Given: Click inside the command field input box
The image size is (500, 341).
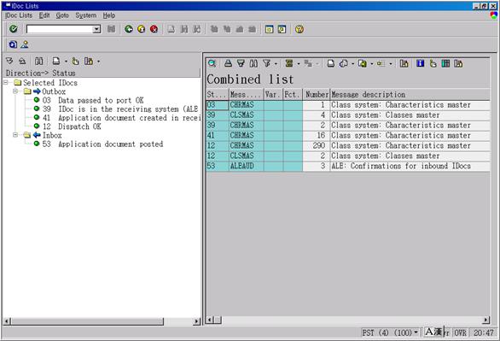Looking at the screenshot, I should [60, 29].
